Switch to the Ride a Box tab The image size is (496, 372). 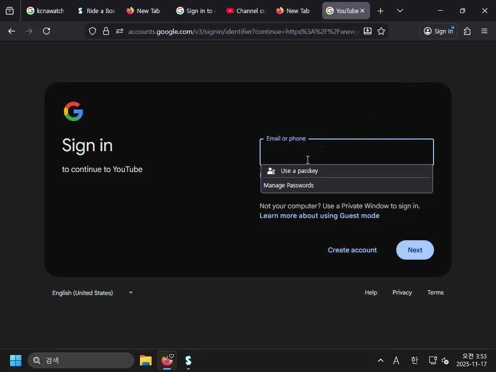[96, 11]
